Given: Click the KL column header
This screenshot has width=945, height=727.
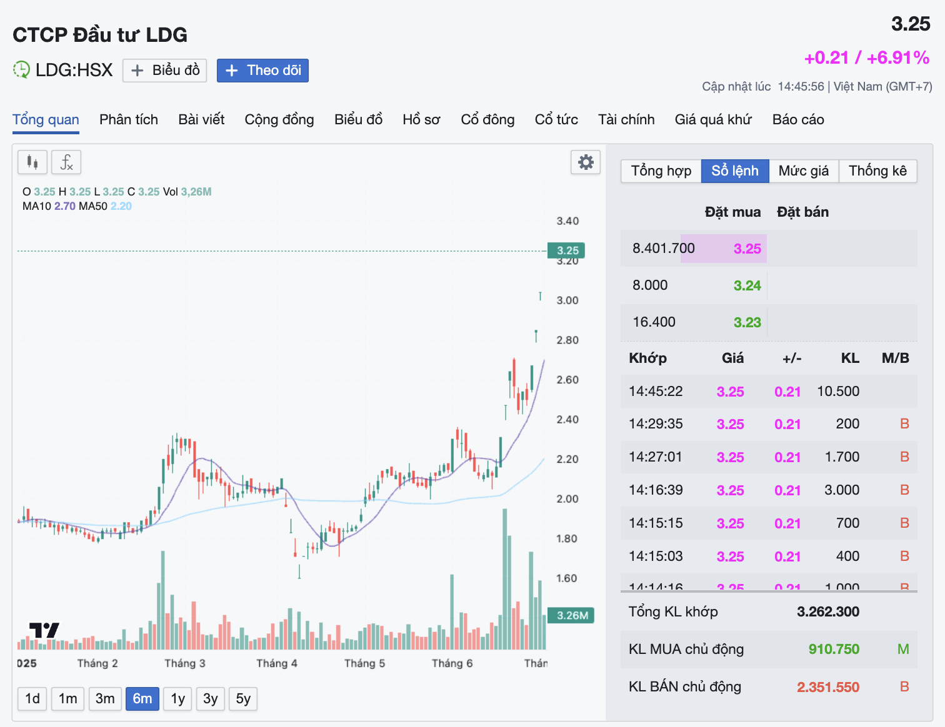Looking at the screenshot, I should click(850, 359).
